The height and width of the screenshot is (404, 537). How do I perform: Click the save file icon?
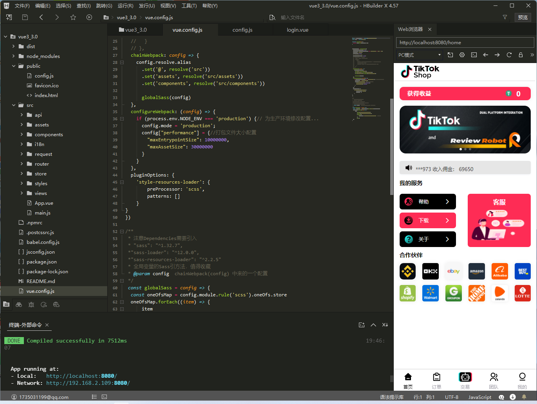[x=25, y=17]
